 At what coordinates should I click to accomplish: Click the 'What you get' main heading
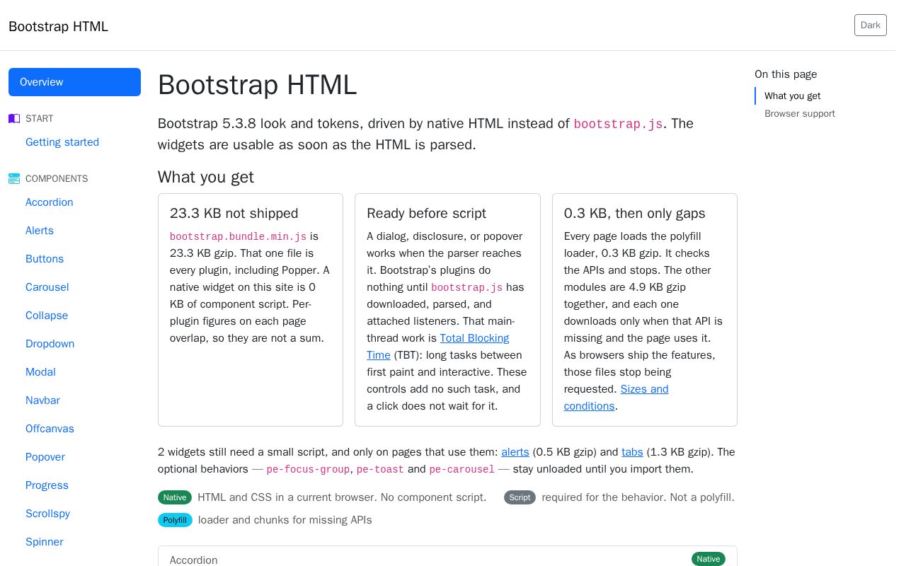[x=206, y=177]
